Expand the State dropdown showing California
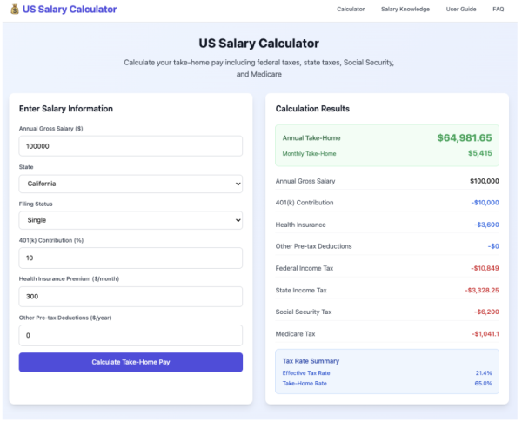 [130, 184]
